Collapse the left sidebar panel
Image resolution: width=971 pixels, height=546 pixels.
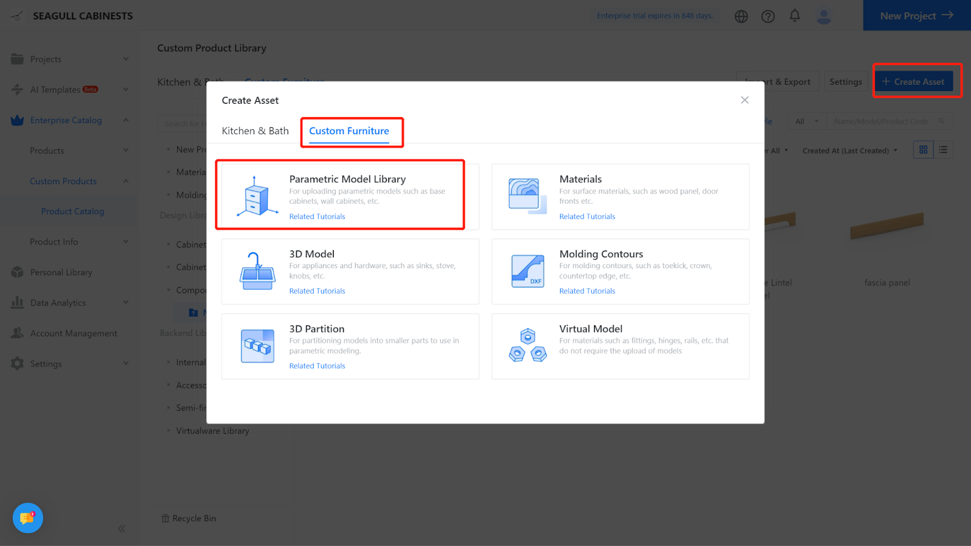click(x=122, y=528)
